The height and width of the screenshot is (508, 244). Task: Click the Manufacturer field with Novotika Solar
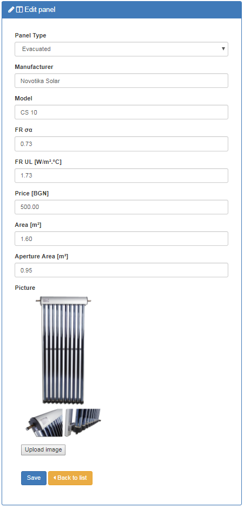click(x=121, y=81)
